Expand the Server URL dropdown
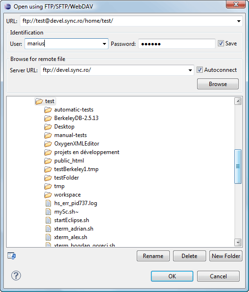Viewport: 249px width, 292px height. 190,70
